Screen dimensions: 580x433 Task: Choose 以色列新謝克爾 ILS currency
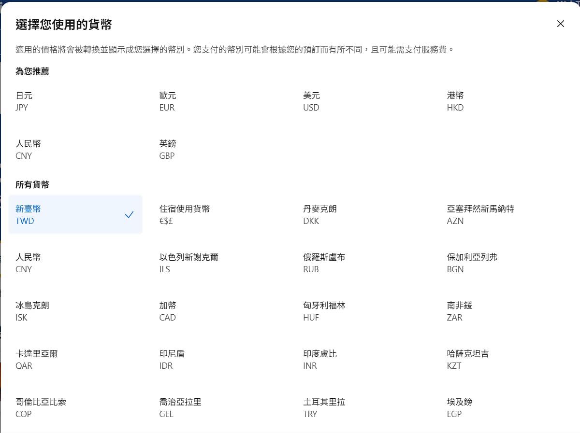[188, 263]
